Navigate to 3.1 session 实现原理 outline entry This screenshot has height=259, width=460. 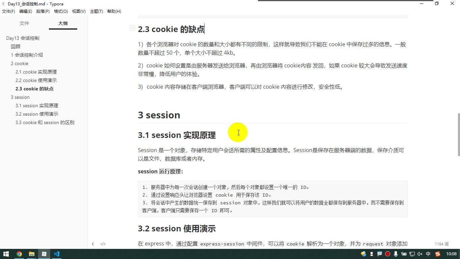tap(37, 106)
